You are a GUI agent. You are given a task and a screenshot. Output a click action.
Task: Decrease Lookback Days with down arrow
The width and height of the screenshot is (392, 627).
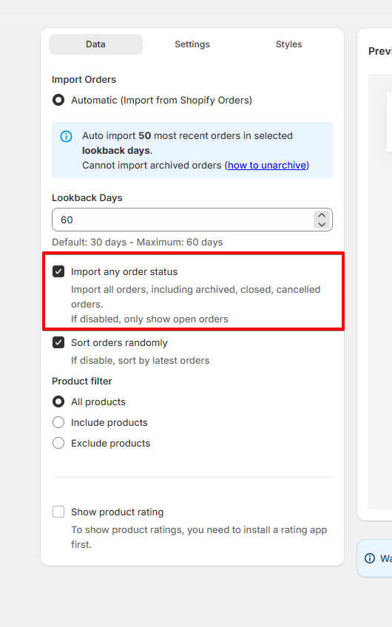[322, 224]
